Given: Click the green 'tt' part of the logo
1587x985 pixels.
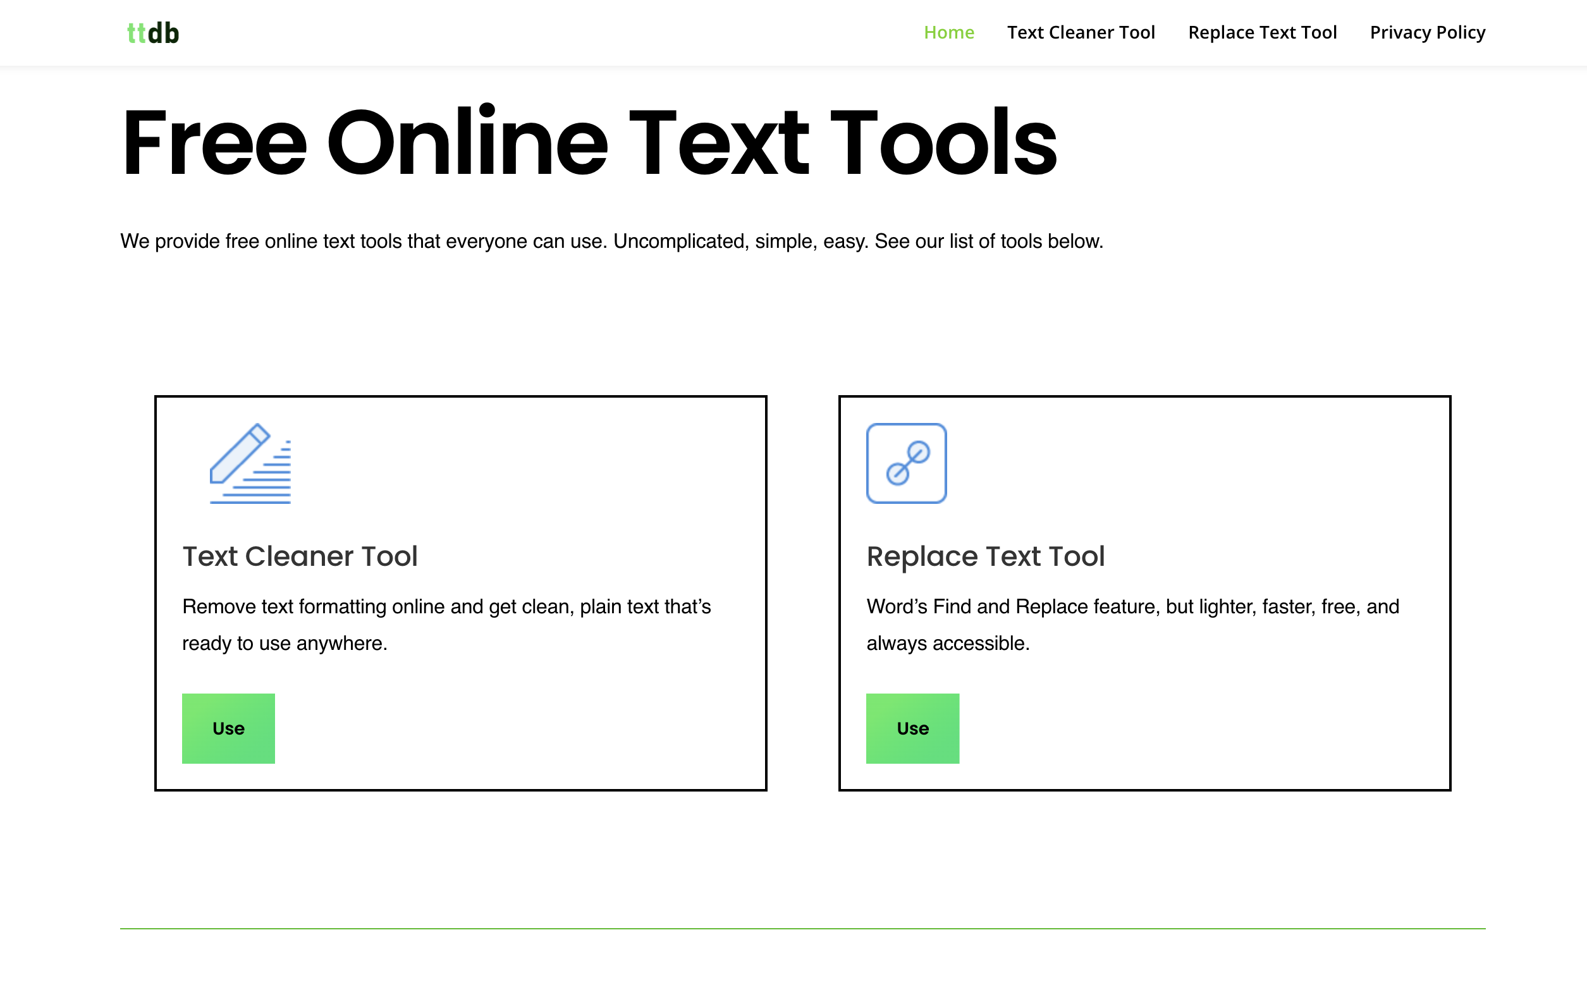Looking at the screenshot, I should [137, 31].
